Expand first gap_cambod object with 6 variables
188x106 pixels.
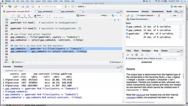(127, 26)
